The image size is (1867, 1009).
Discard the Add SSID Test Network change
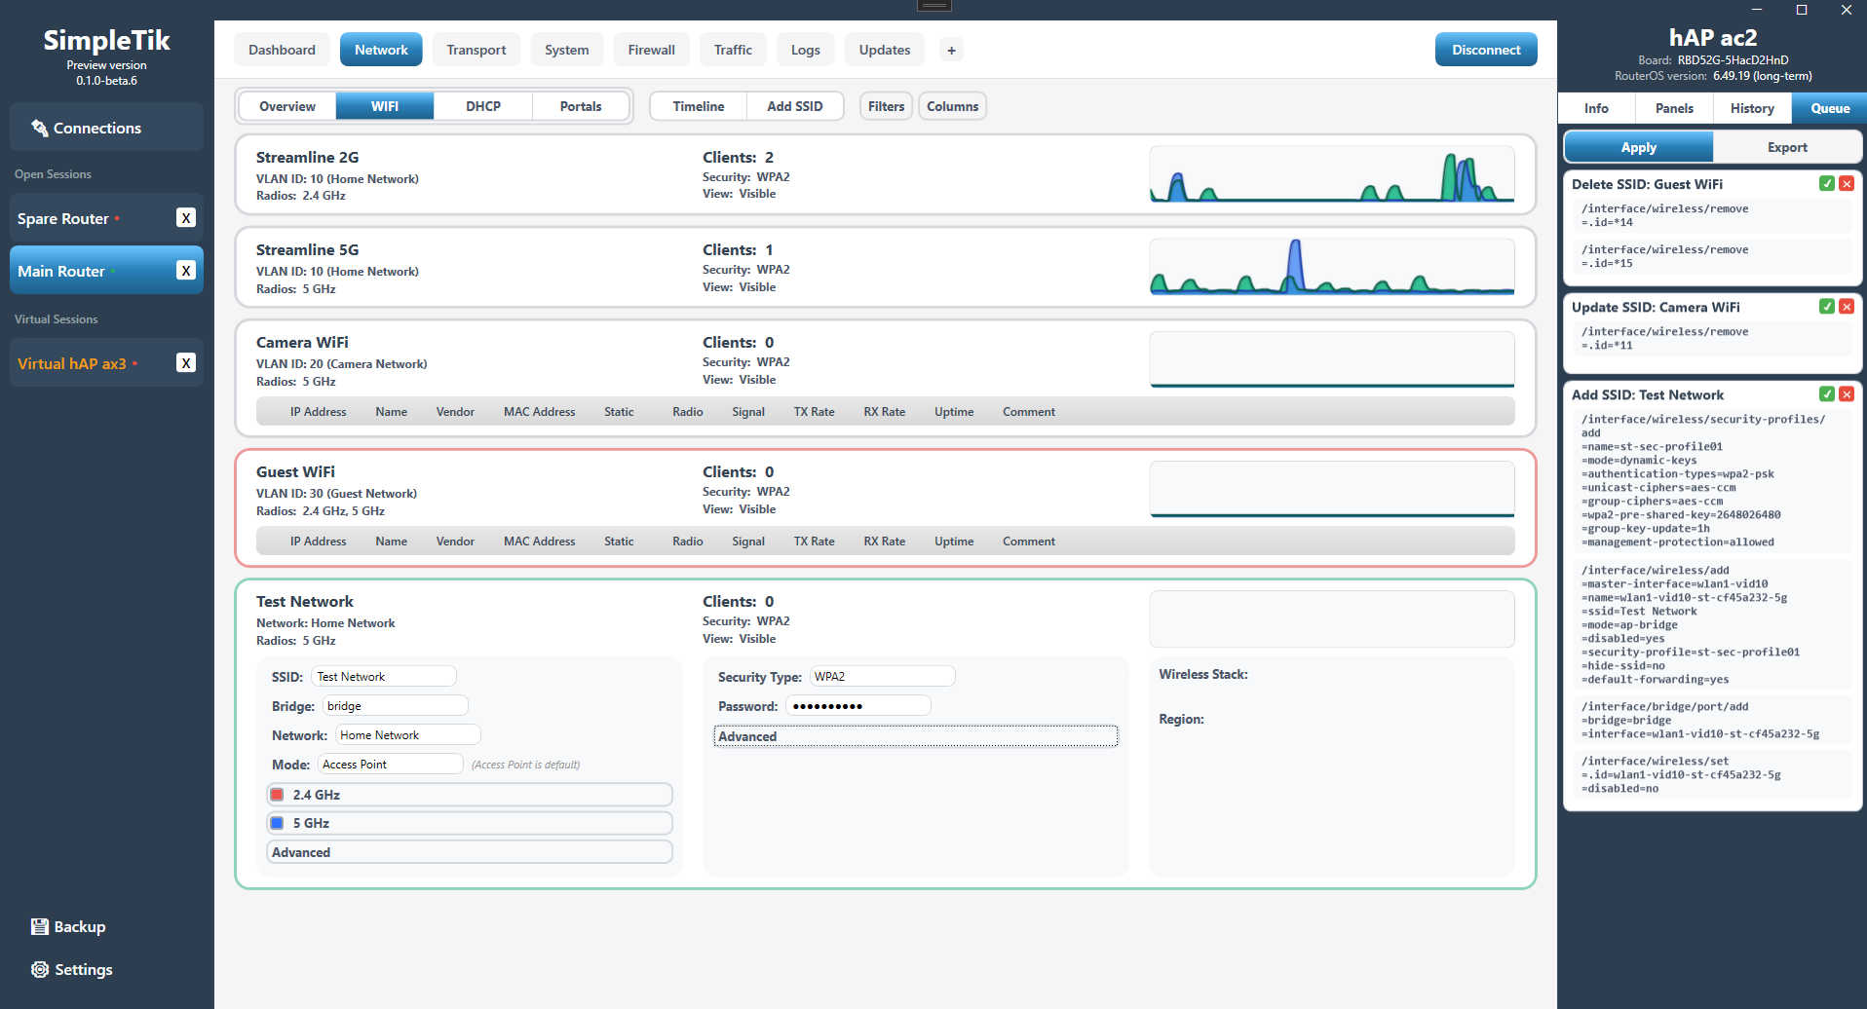(x=1847, y=394)
